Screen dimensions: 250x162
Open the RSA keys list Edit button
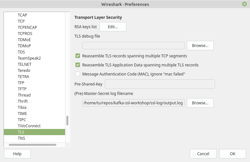pyautogui.click(x=113, y=27)
